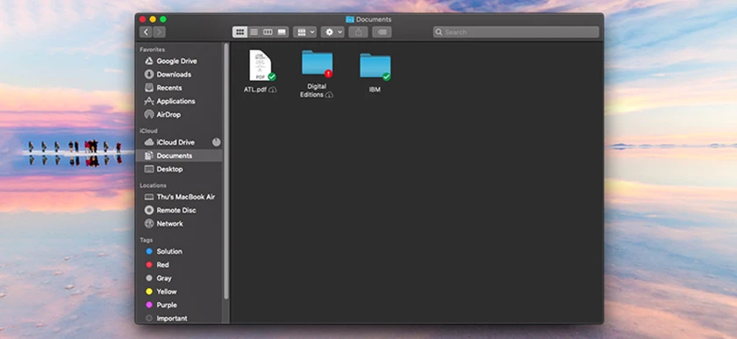This screenshot has width=737, height=339.
Task: Focus the Search field
Action: (x=516, y=32)
